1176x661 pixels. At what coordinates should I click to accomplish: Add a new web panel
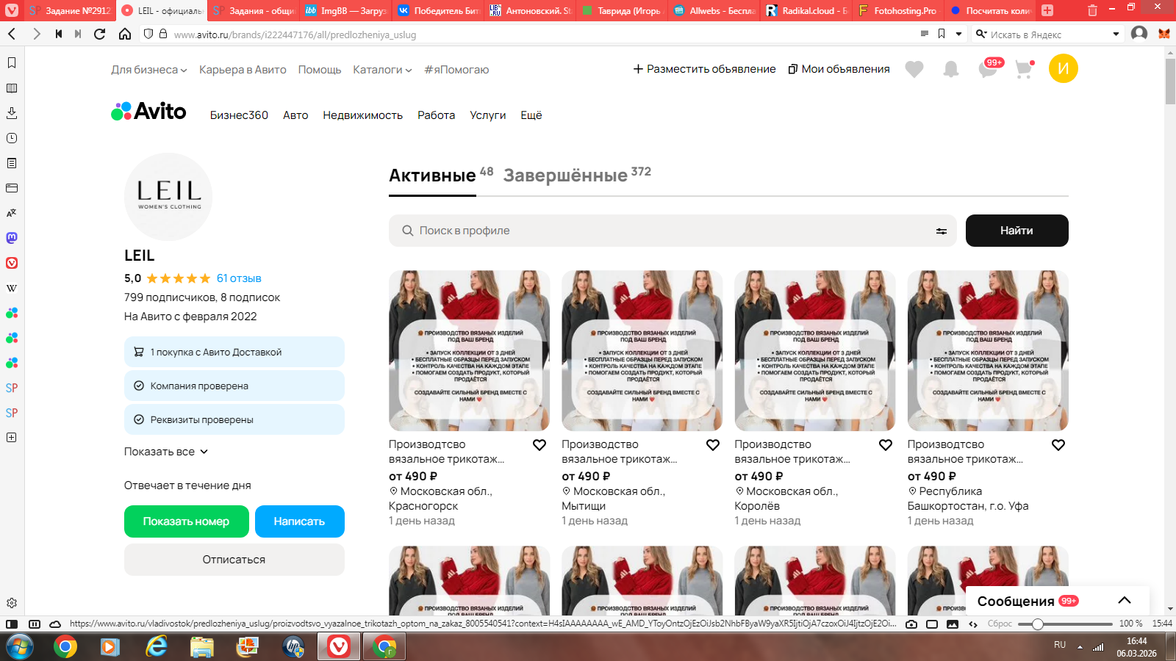tap(12, 438)
